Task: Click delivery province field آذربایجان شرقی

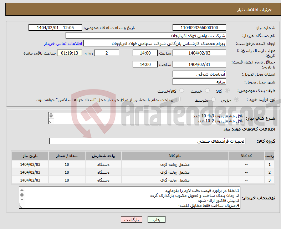Action: [199, 74]
